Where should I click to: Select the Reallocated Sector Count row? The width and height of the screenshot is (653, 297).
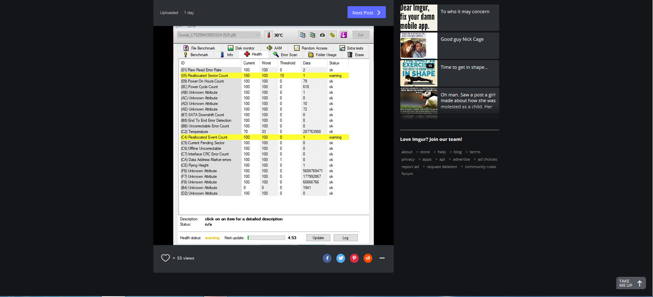point(264,75)
